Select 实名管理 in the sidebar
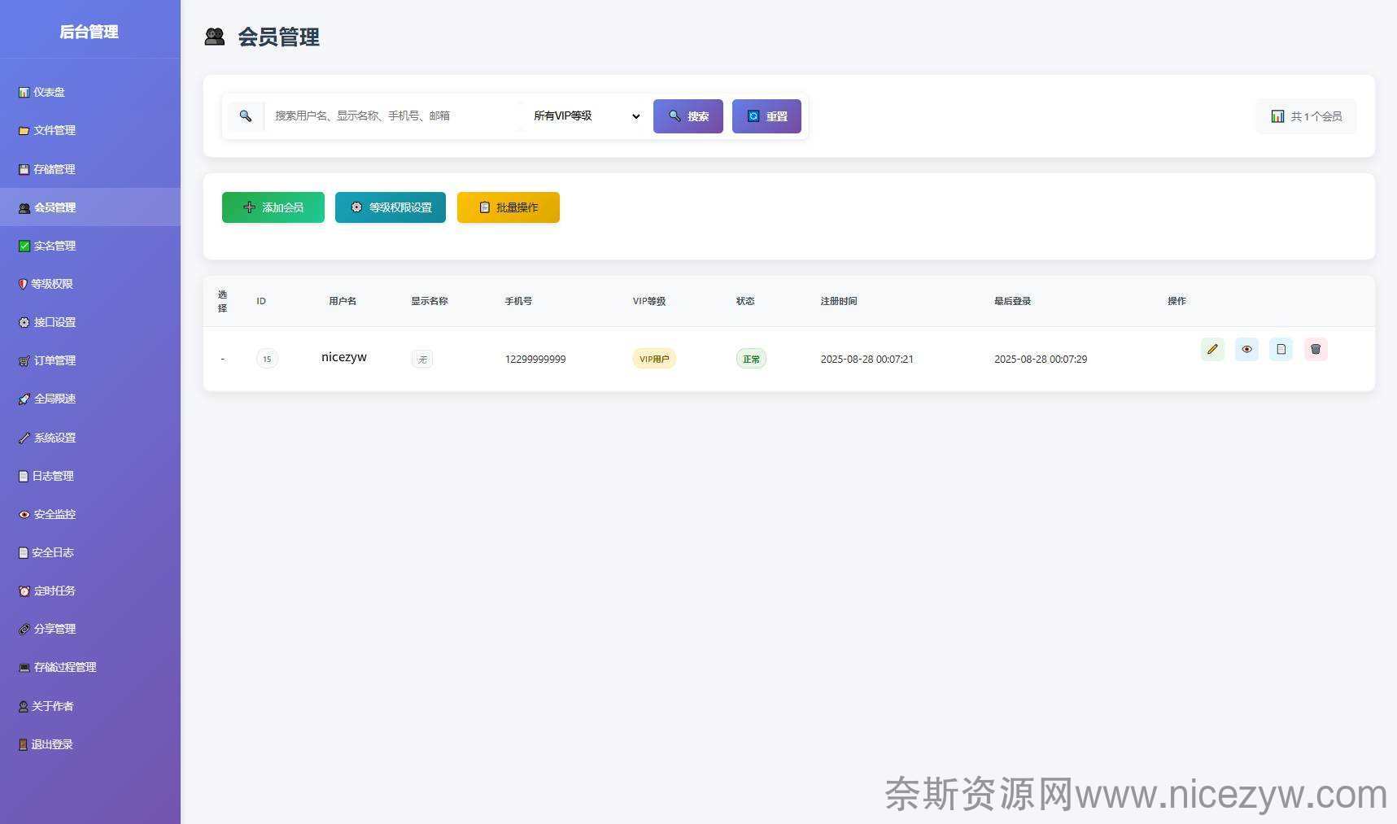 pos(54,246)
